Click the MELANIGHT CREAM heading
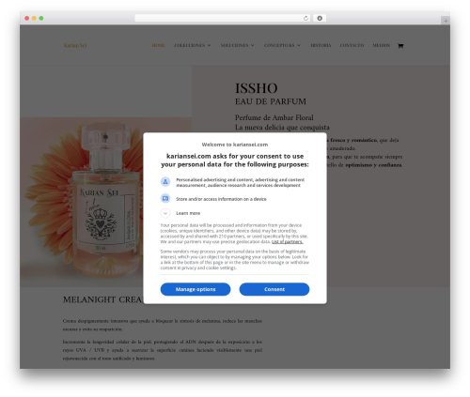The image size is (470, 397). tap(102, 299)
